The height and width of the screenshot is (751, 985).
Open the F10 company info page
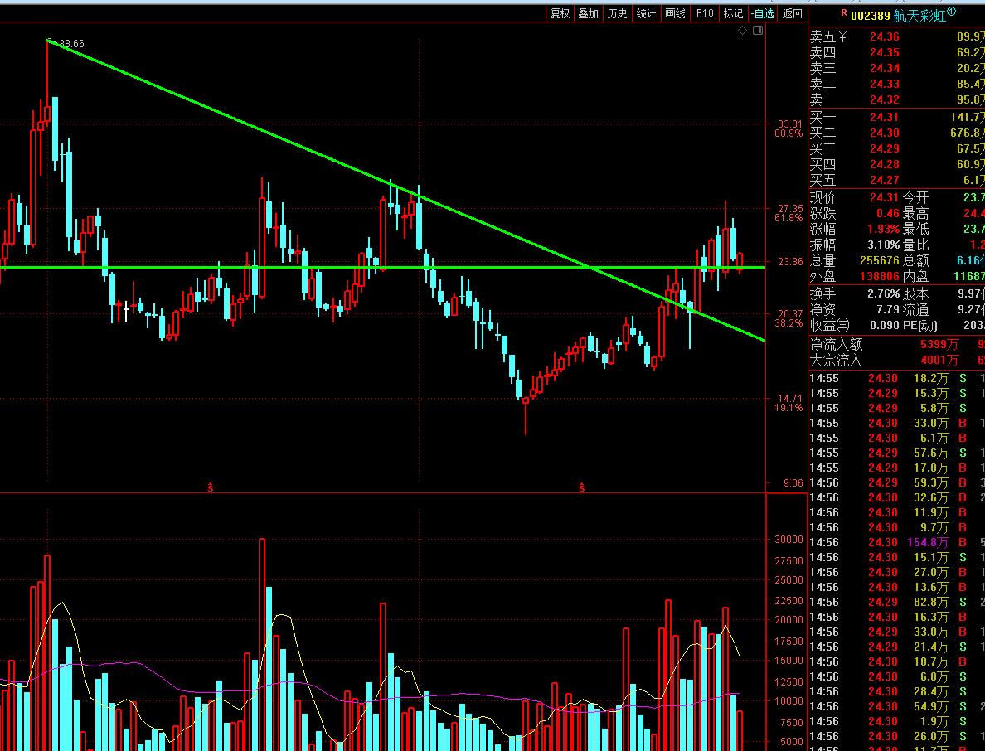click(x=705, y=14)
